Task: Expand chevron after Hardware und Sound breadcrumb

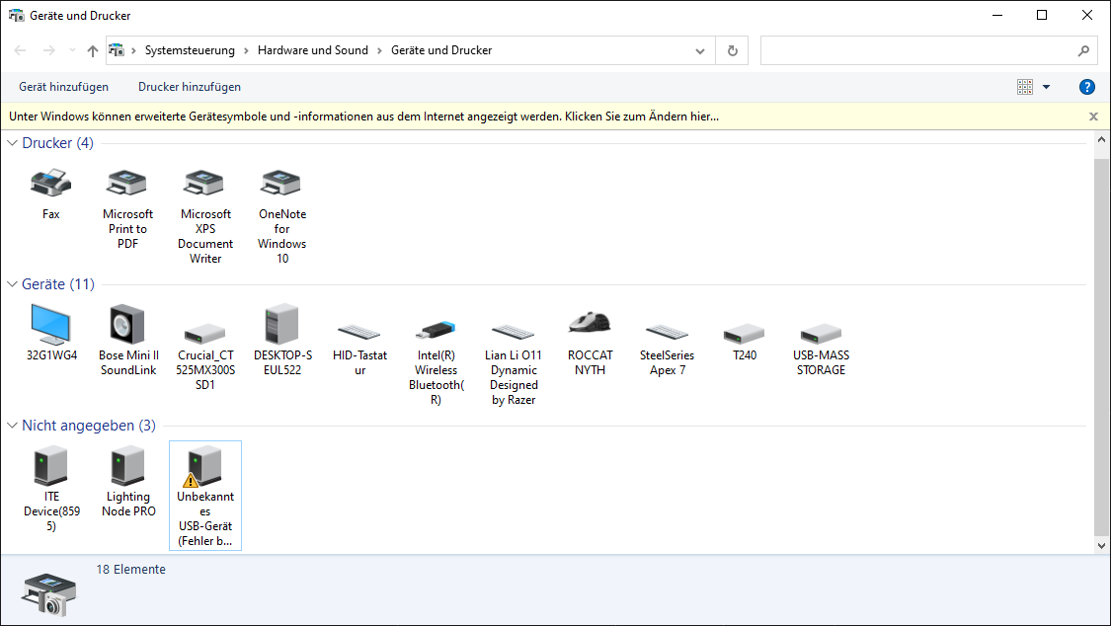Action: point(380,51)
